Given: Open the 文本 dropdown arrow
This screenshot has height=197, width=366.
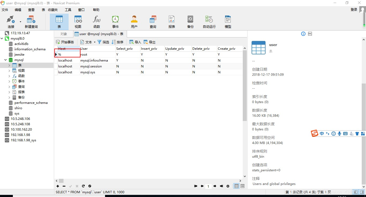Looking at the screenshot, I should click(x=95, y=42).
